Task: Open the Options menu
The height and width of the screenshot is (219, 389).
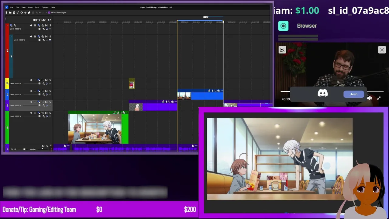Action: click(45, 7)
